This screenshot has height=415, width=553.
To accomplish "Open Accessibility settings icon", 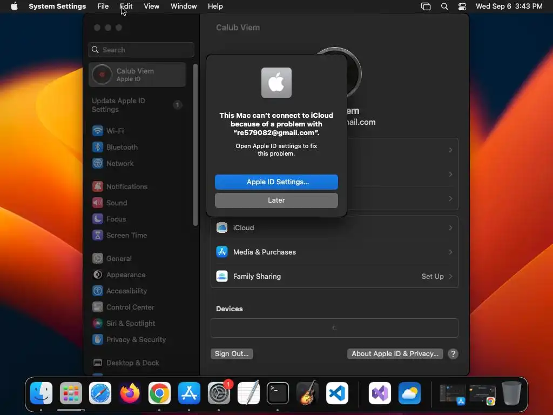I will click(98, 291).
